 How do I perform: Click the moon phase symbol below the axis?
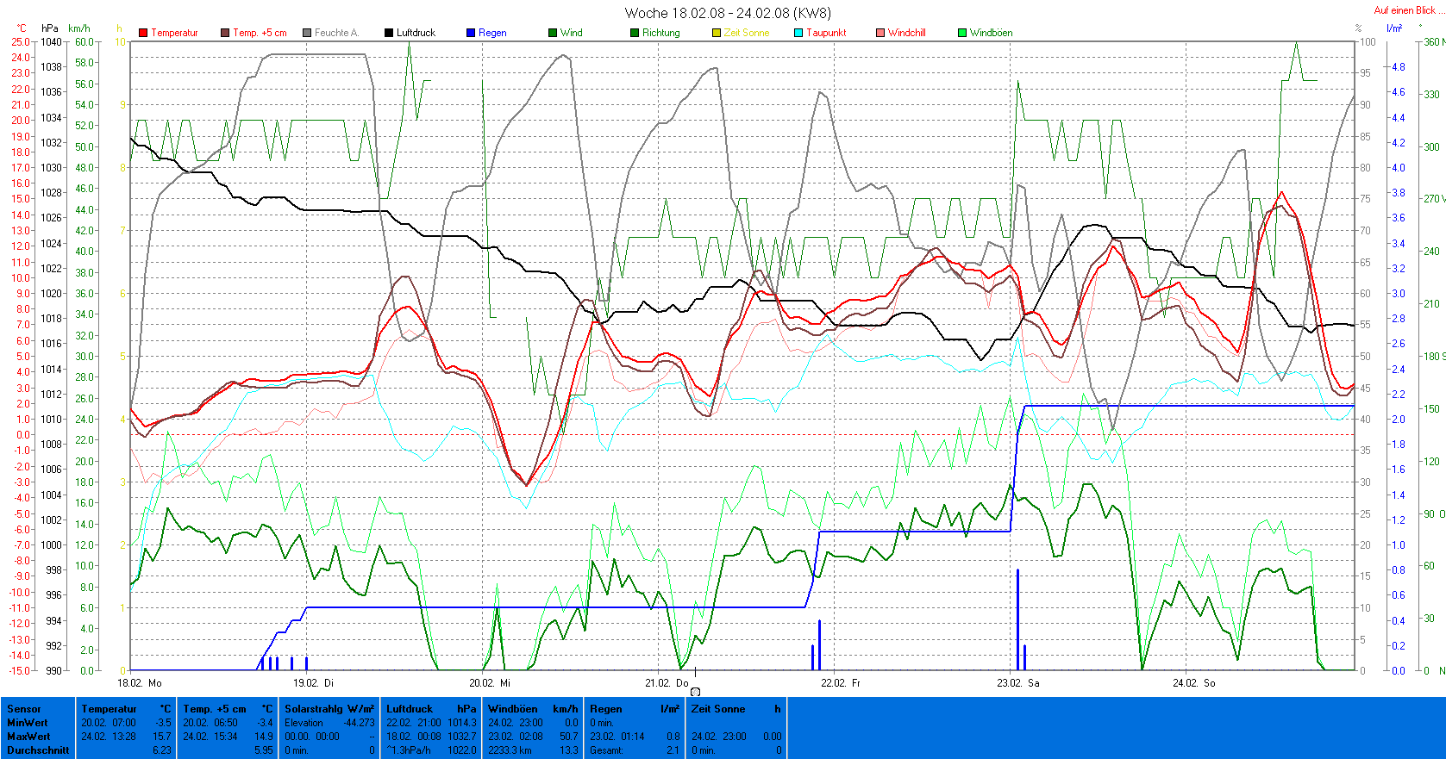pyautogui.click(x=696, y=692)
